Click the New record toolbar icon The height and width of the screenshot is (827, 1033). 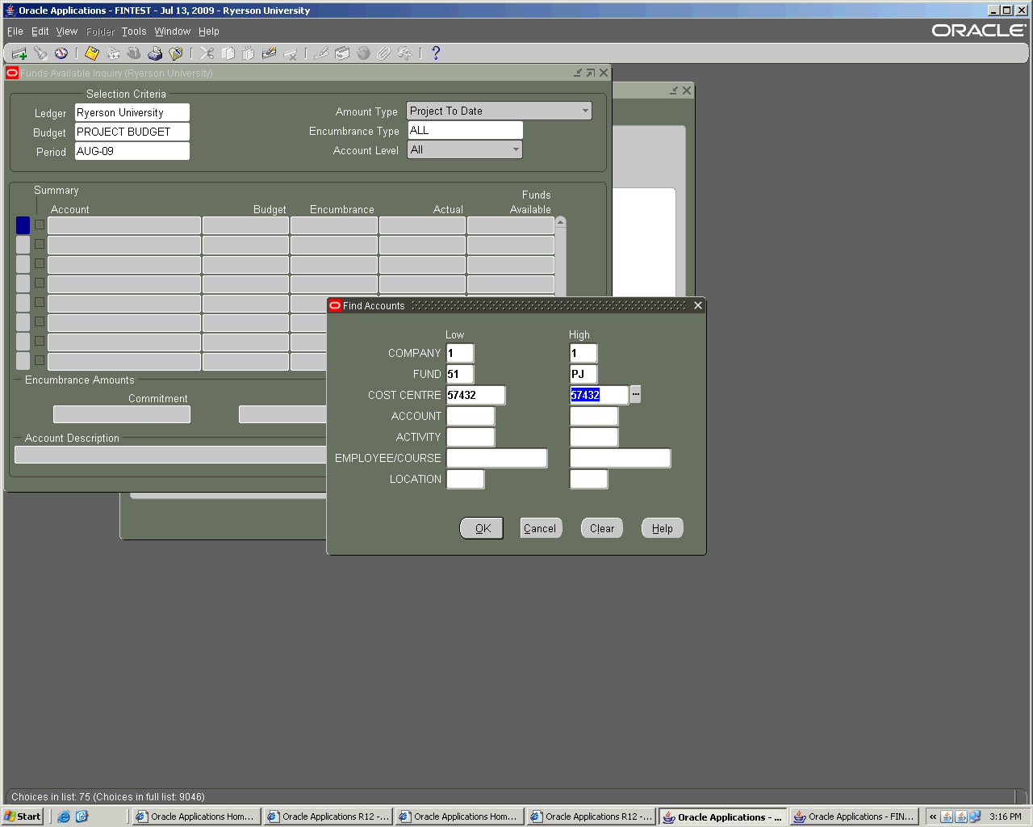[x=19, y=53]
